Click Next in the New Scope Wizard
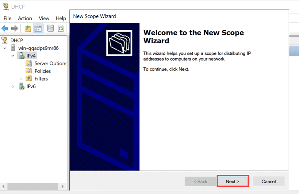 233,181
